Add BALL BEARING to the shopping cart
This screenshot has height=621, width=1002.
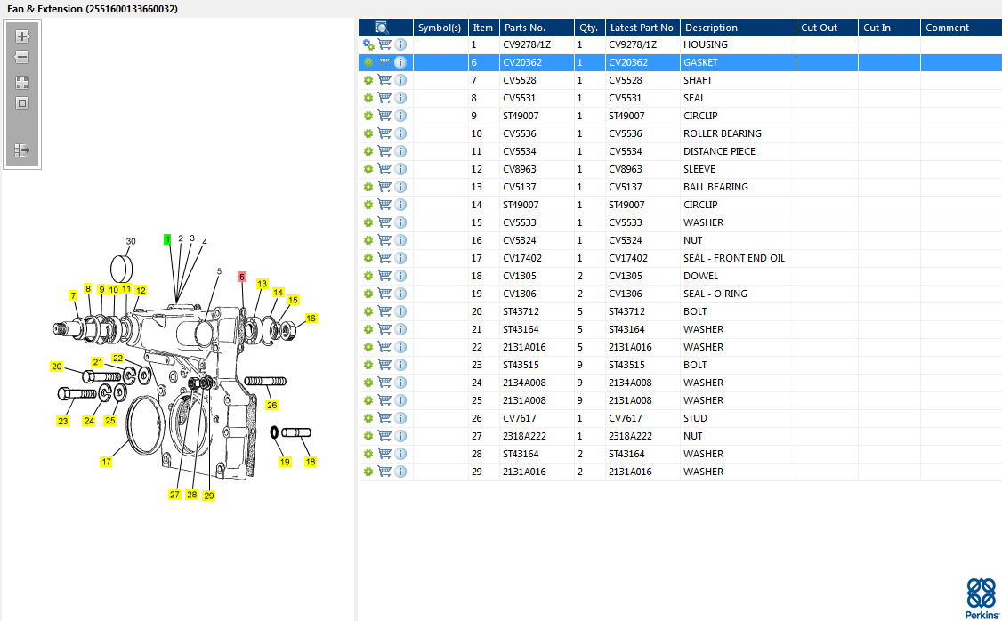pos(384,187)
